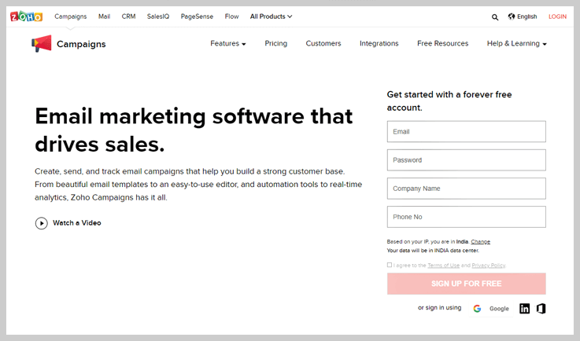Click the 'Email marketing software that' headline
580x341 pixels.
coord(194,116)
